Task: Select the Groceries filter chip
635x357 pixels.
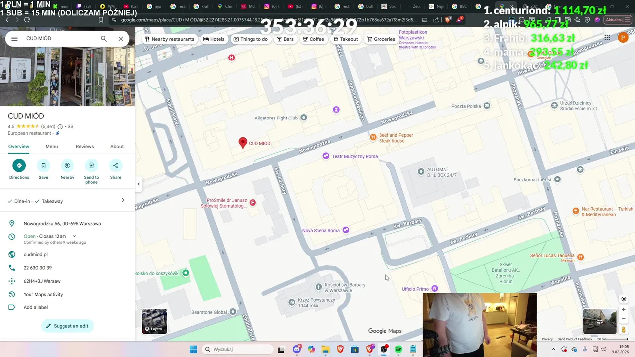Action: 381,39
